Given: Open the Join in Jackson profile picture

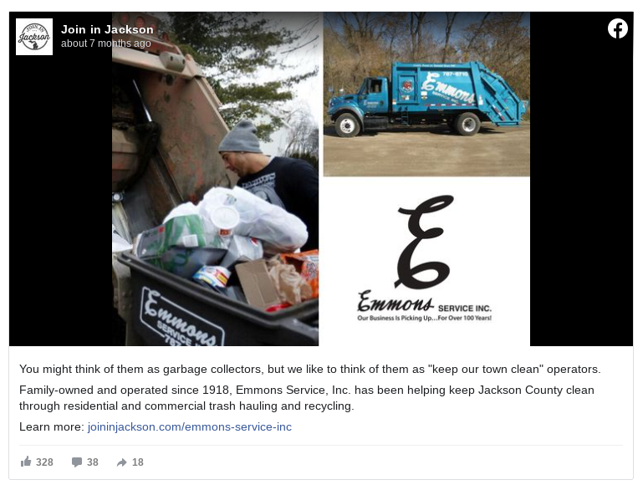Looking at the screenshot, I should [x=34, y=37].
